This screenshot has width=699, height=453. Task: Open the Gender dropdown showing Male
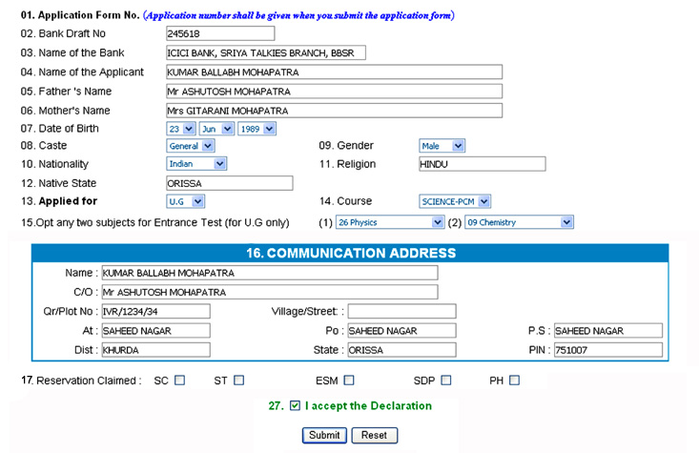pyautogui.click(x=442, y=146)
